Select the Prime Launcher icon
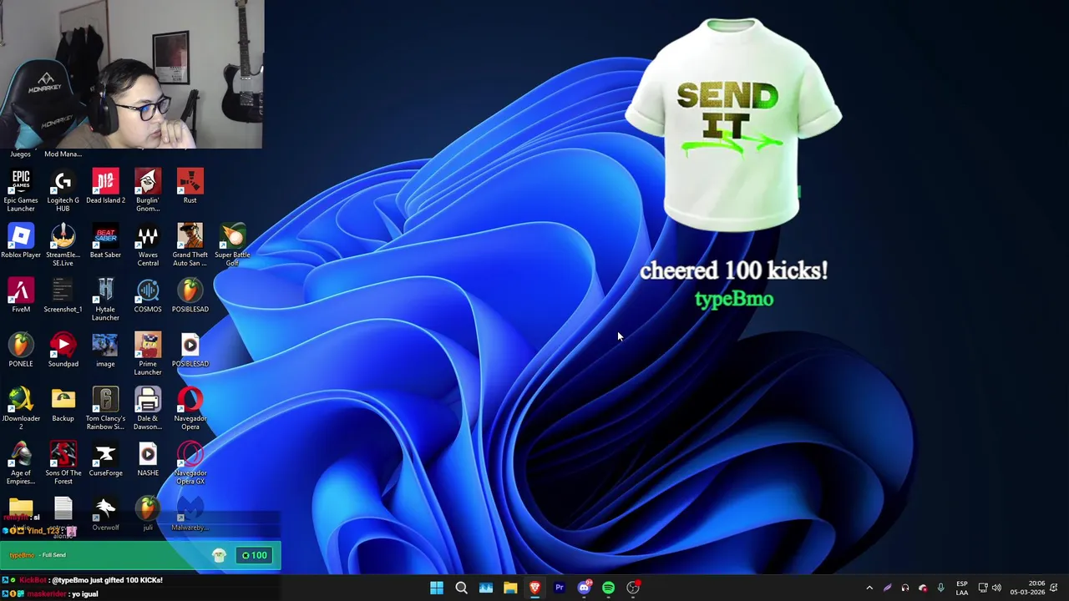The height and width of the screenshot is (601, 1069). (148, 353)
